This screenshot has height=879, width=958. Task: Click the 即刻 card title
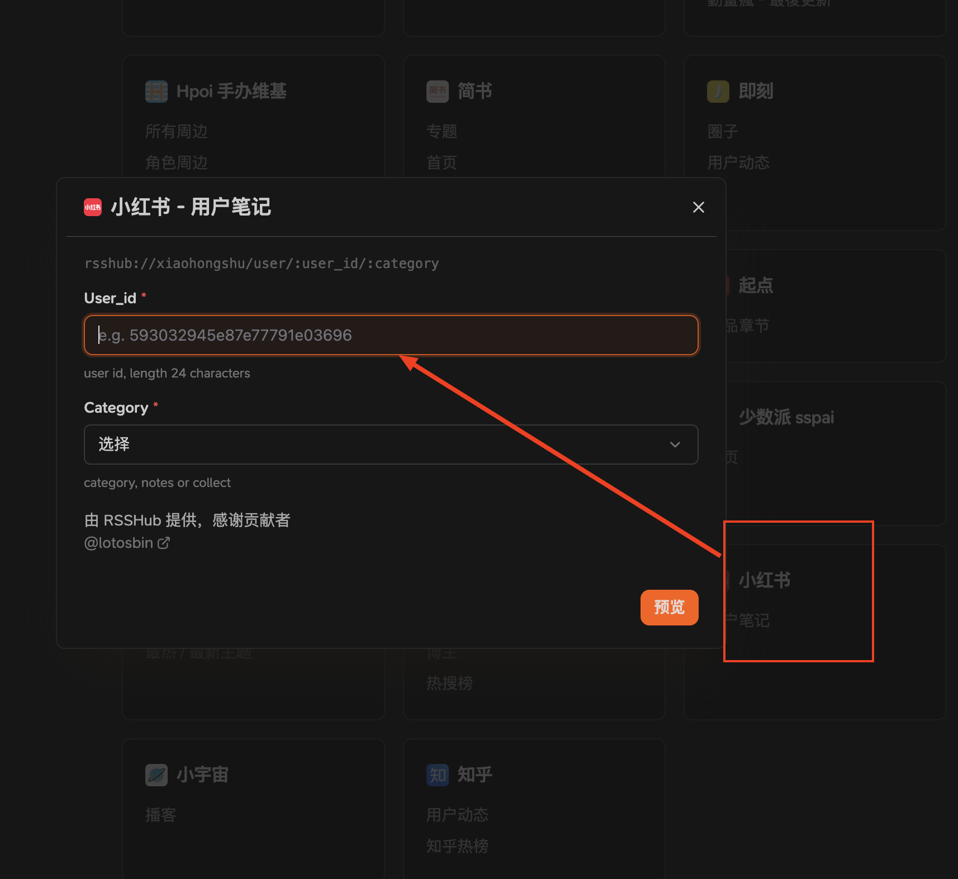[x=756, y=91]
